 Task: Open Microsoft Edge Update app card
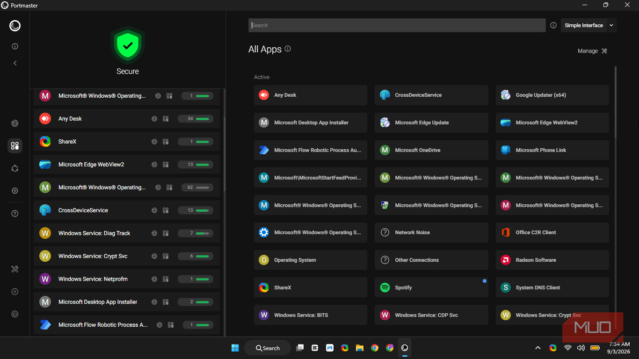click(x=431, y=122)
